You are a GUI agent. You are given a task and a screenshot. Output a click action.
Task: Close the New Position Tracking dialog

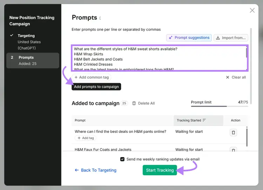252,11
